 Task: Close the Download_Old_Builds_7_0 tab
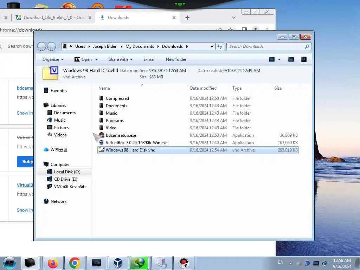(x=90, y=18)
